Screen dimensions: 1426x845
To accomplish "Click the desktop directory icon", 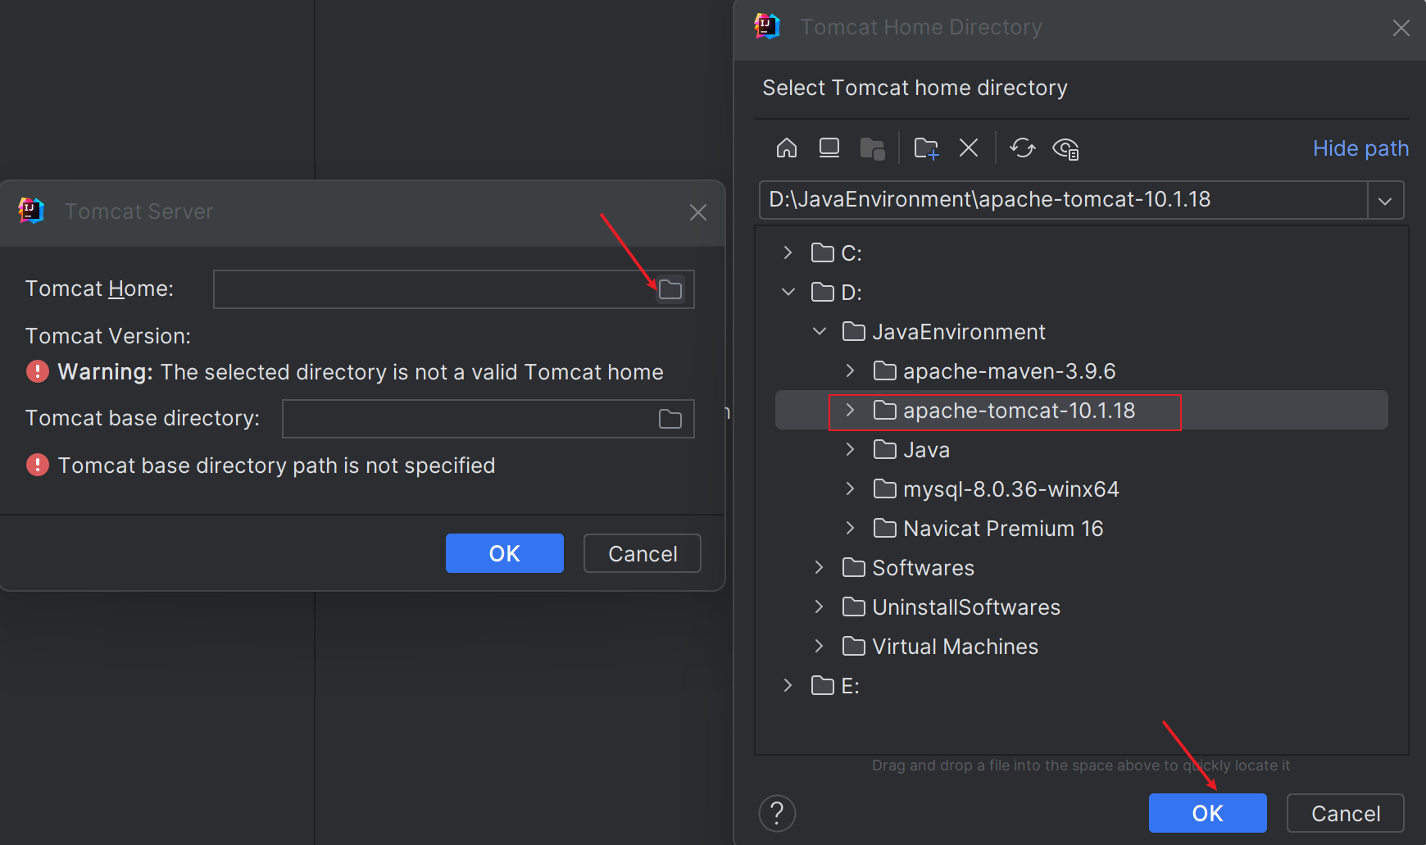I will coord(829,148).
